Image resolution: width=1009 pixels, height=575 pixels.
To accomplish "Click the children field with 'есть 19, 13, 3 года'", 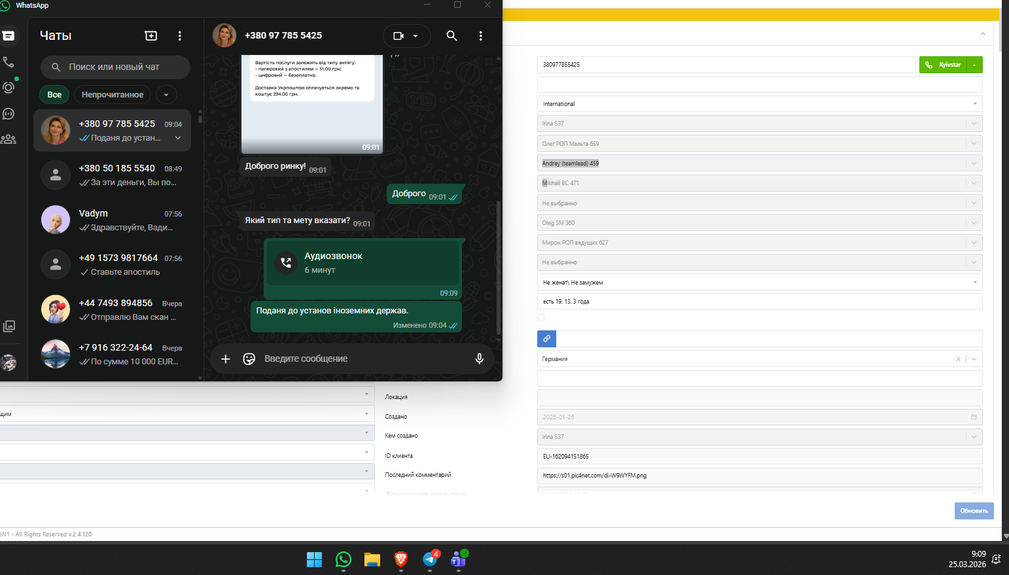I will [760, 302].
